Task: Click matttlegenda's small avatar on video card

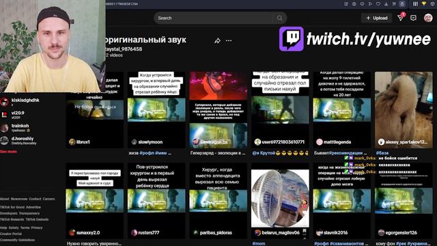Action: tap(320, 142)
